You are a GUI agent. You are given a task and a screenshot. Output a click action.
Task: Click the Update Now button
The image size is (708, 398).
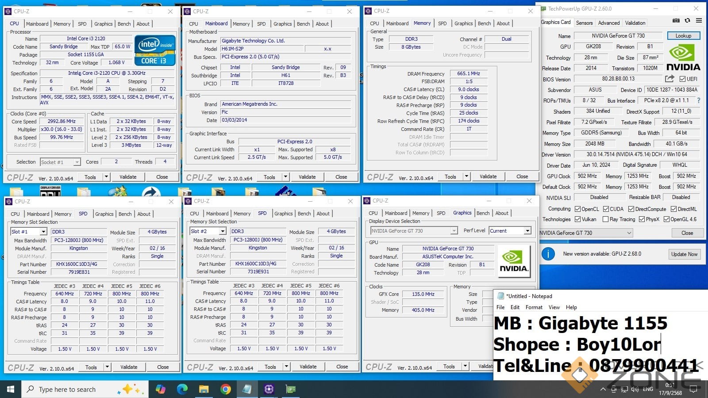coord(684,254)
